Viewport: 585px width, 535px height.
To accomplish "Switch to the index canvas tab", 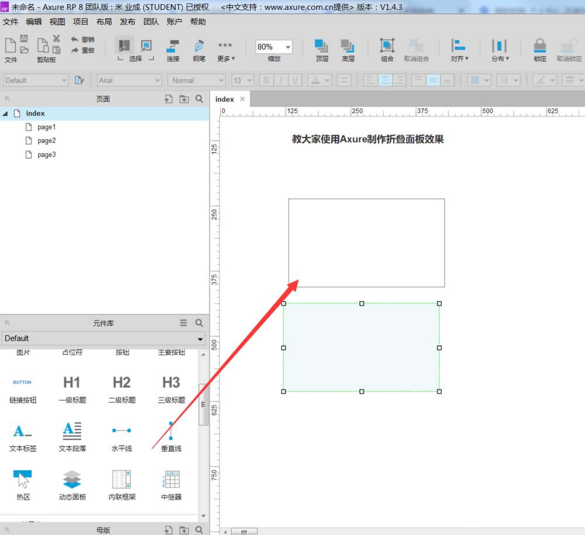I will click(x=223, y=99).
